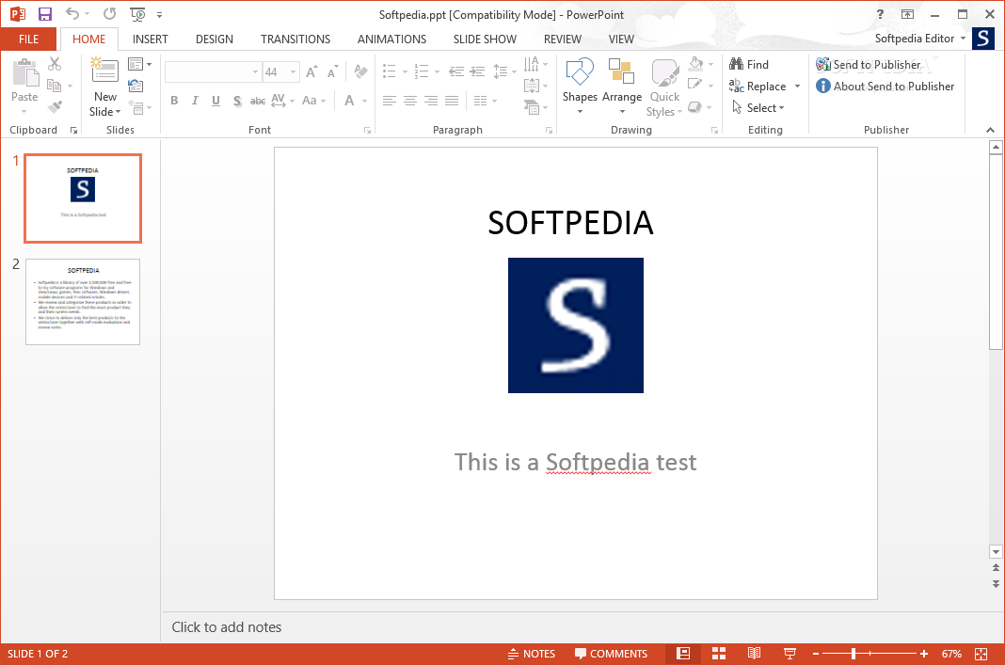Fit slide to current window icon
1005x665 pixels.
click(x=981, y=654)
